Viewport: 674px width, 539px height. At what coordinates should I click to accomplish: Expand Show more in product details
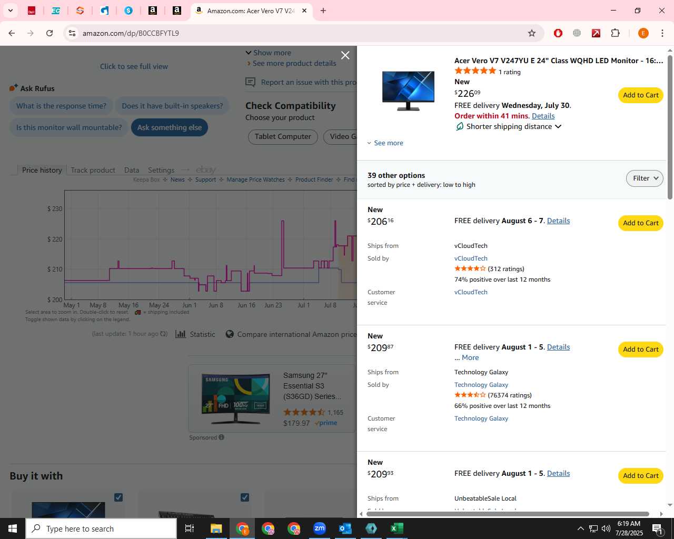coord(268,53)
